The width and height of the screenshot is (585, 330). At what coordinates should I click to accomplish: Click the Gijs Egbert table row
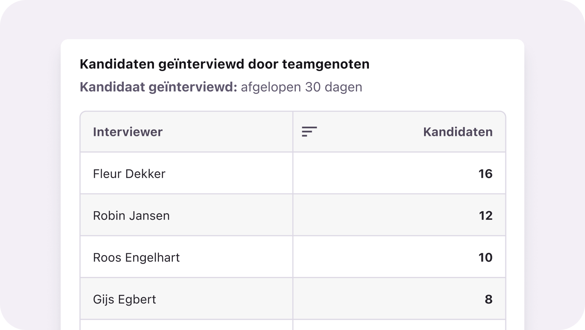[186, 299]
